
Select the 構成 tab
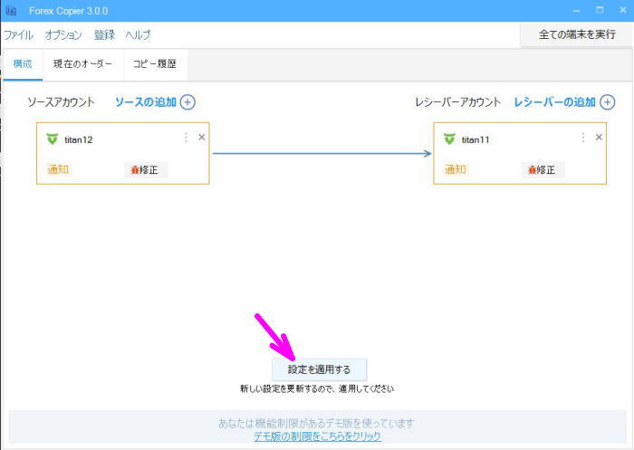click(x=23, y=64)
